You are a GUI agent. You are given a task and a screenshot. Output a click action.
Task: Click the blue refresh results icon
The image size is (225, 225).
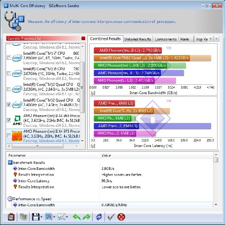click(99, 217)
